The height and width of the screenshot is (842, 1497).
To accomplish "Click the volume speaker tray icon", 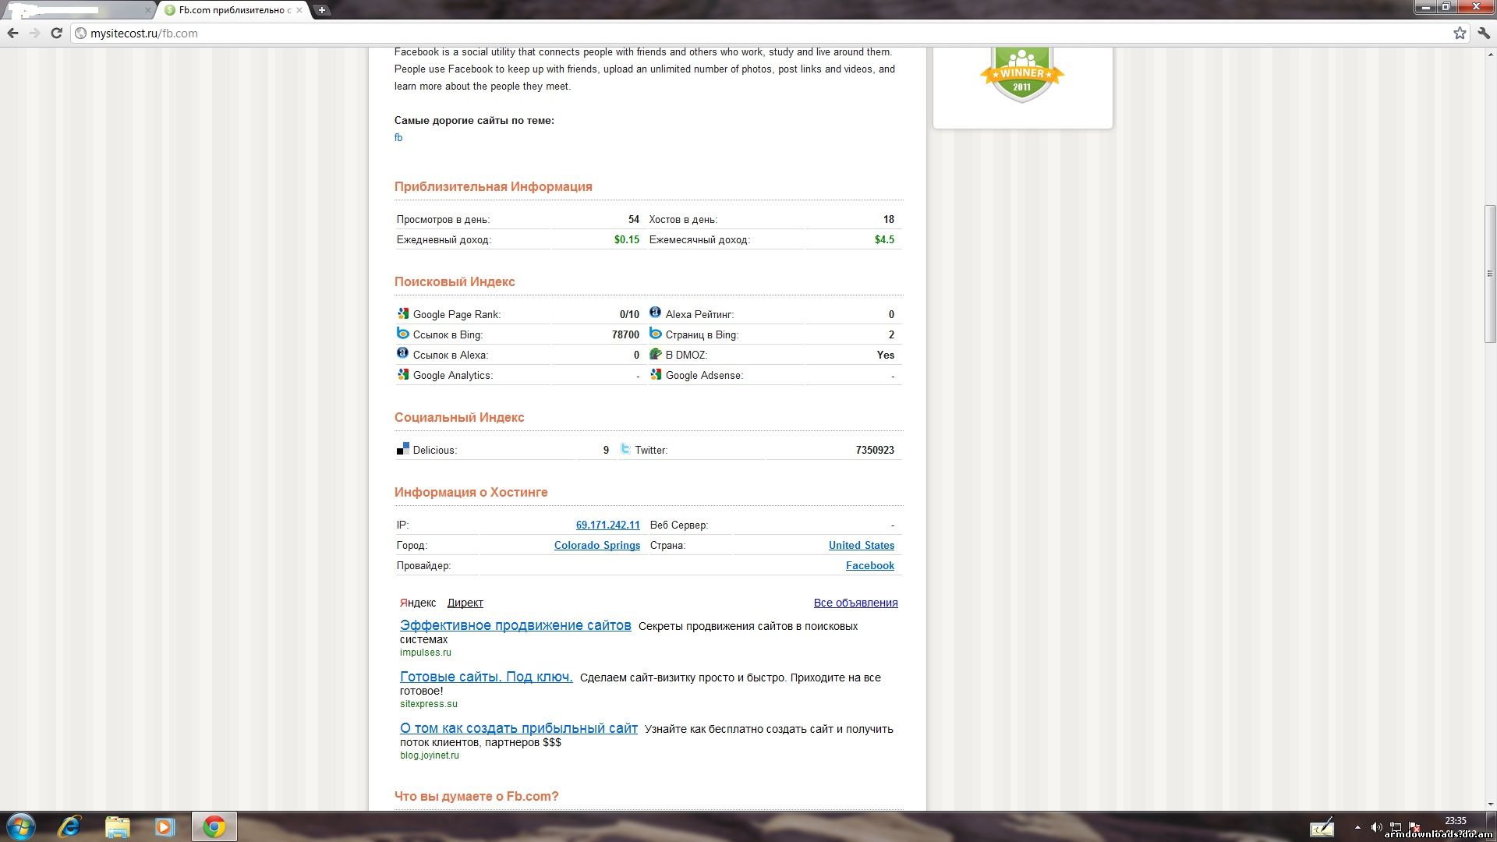I will coord(1376,827).
